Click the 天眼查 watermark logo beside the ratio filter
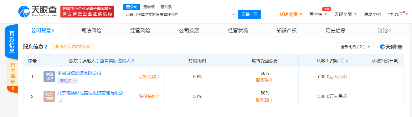The width and height of the screenshot is (412, 117). 391,47
